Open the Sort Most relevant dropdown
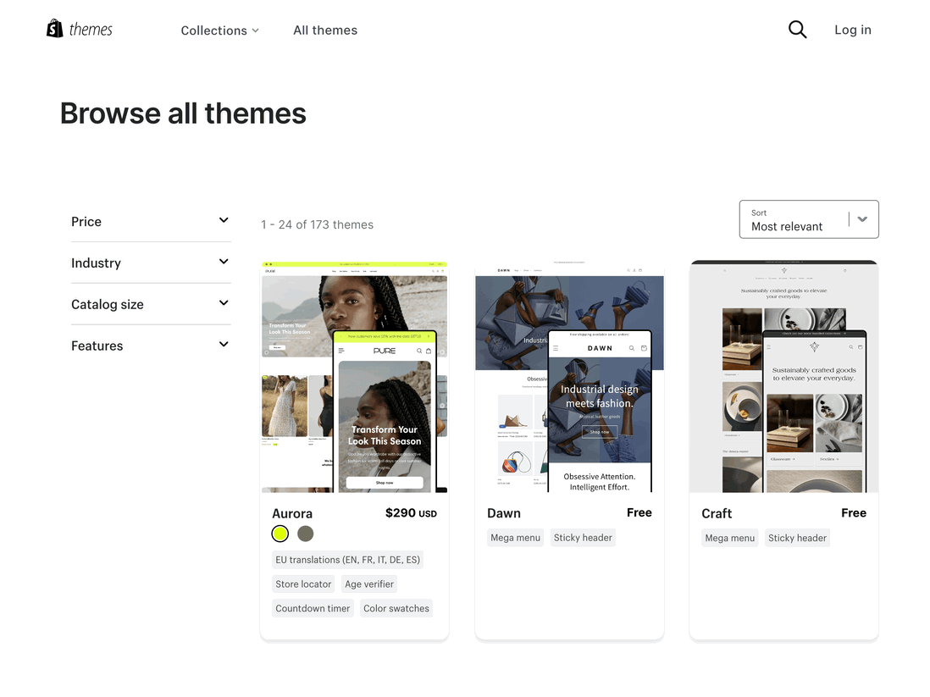 tap(808, 219)
